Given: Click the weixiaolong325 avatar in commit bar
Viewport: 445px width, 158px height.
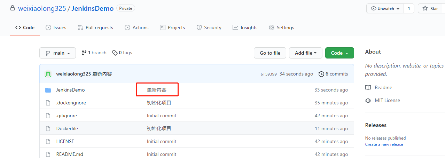Looking at the screenshot, I should point(48,74).
